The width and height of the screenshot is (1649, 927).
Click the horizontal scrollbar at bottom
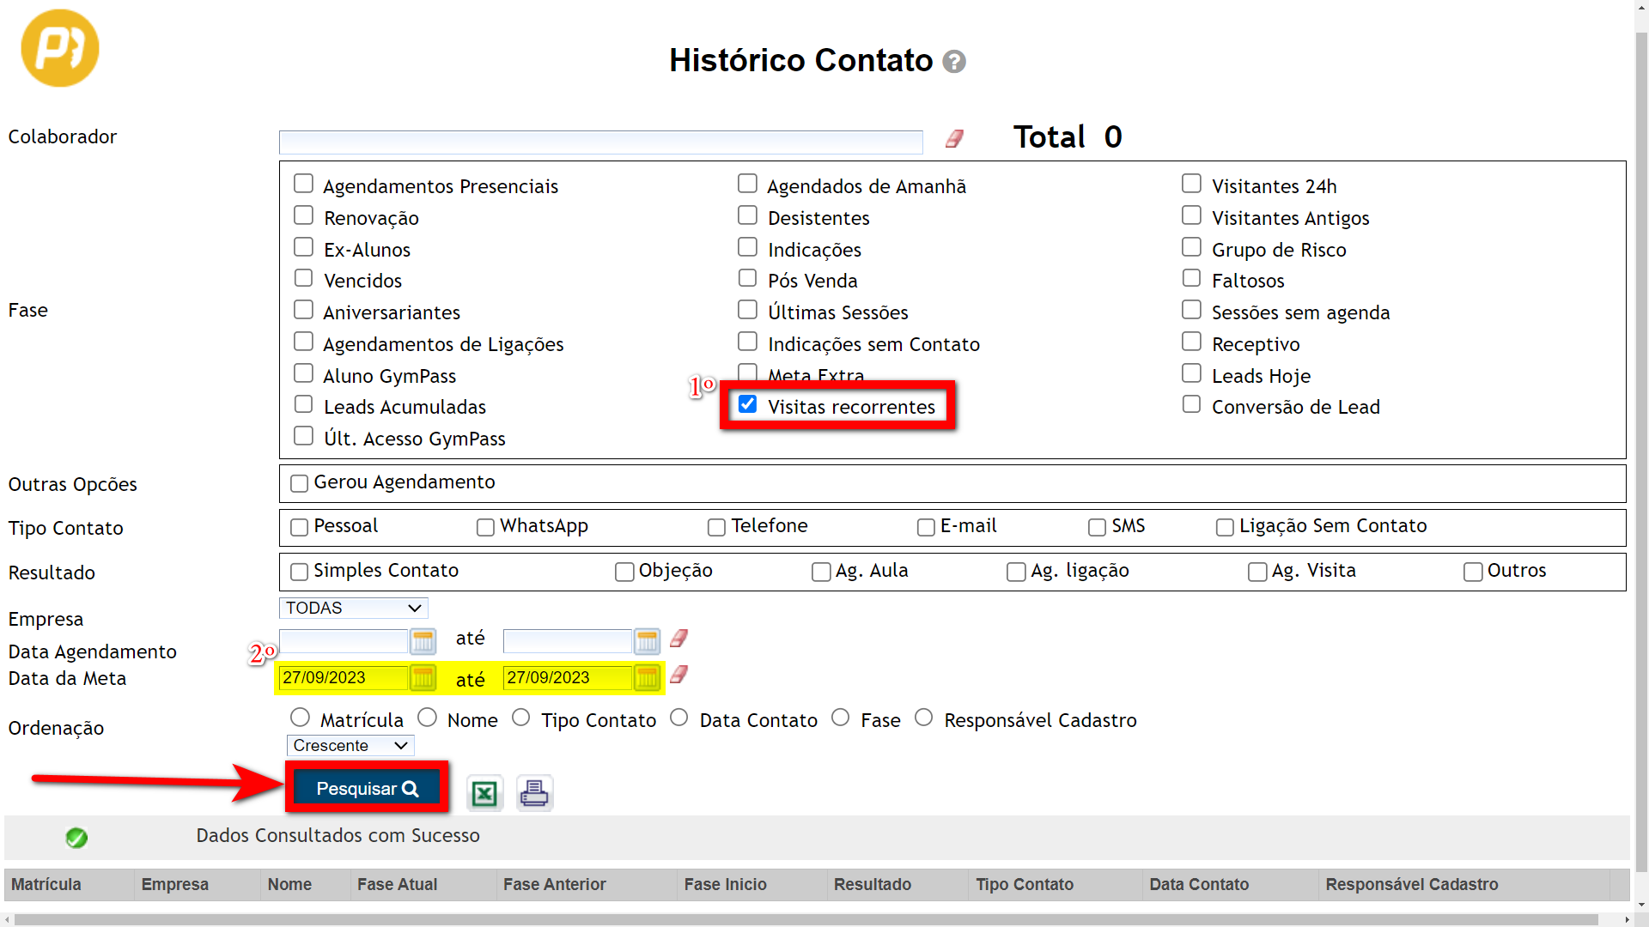coord(807,919)
